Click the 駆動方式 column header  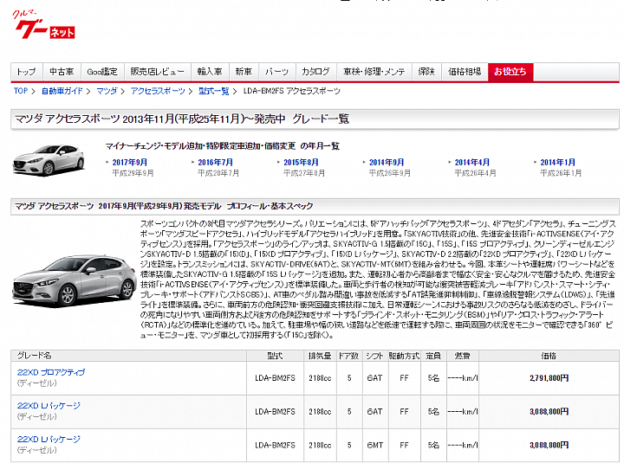click(x=404, y=356)
